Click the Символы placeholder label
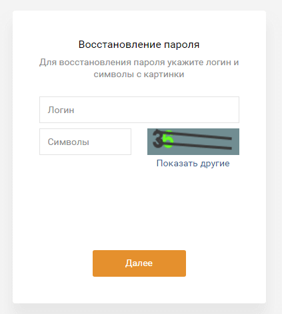The width and height of the screenshot is (282, 314). pos(69,142)
